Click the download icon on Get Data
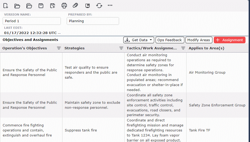 pos(127,40)
